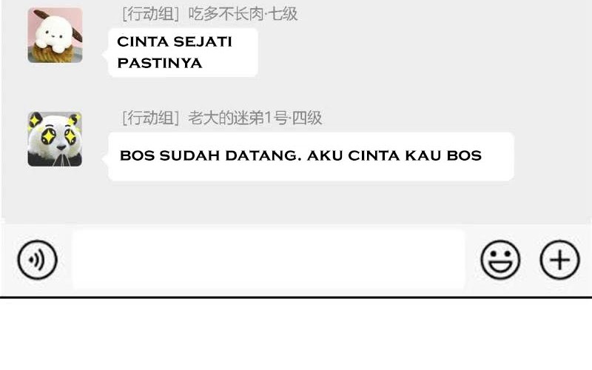Click the white ghost on the cupcake avatar
The image size is (592, 370).
pos(53,34)
